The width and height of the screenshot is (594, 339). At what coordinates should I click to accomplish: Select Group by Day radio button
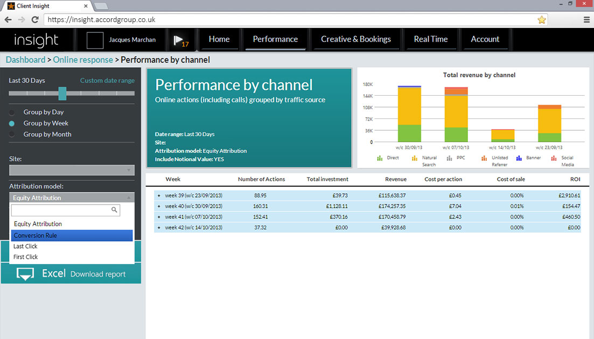tap(12, 112)
